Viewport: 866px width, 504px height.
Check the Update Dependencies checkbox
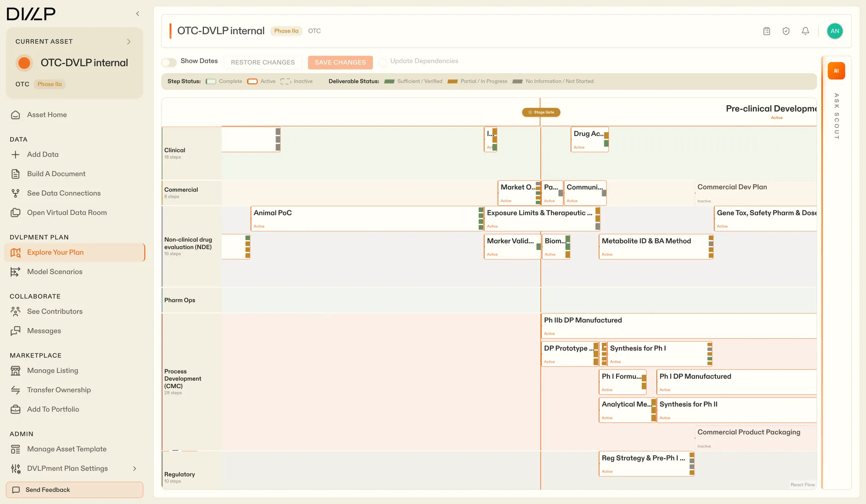pos(382,62)
